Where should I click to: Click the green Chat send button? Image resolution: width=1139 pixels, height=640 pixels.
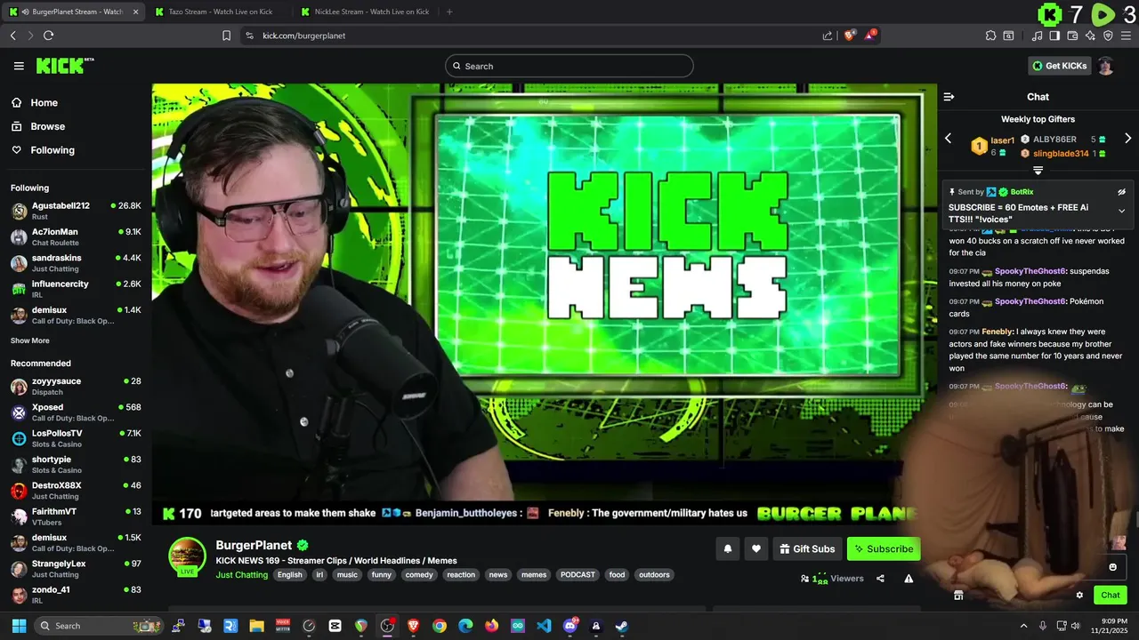(1110, 596)
